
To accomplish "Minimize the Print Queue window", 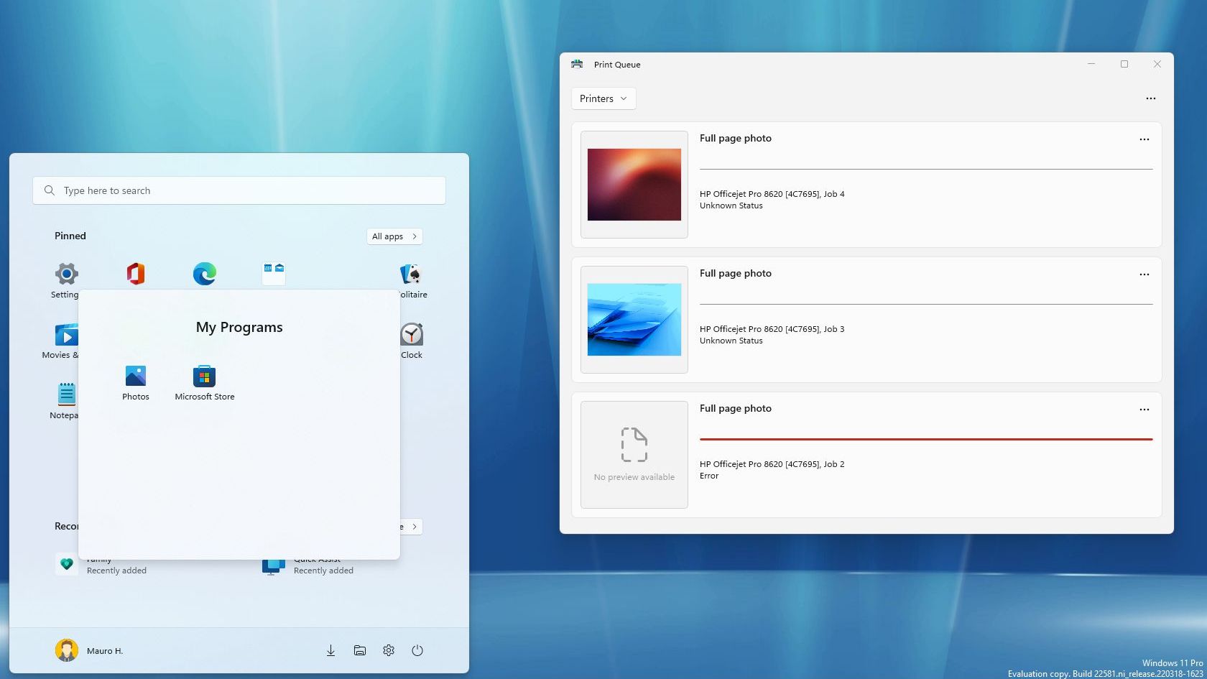I will click(1091, 64).
